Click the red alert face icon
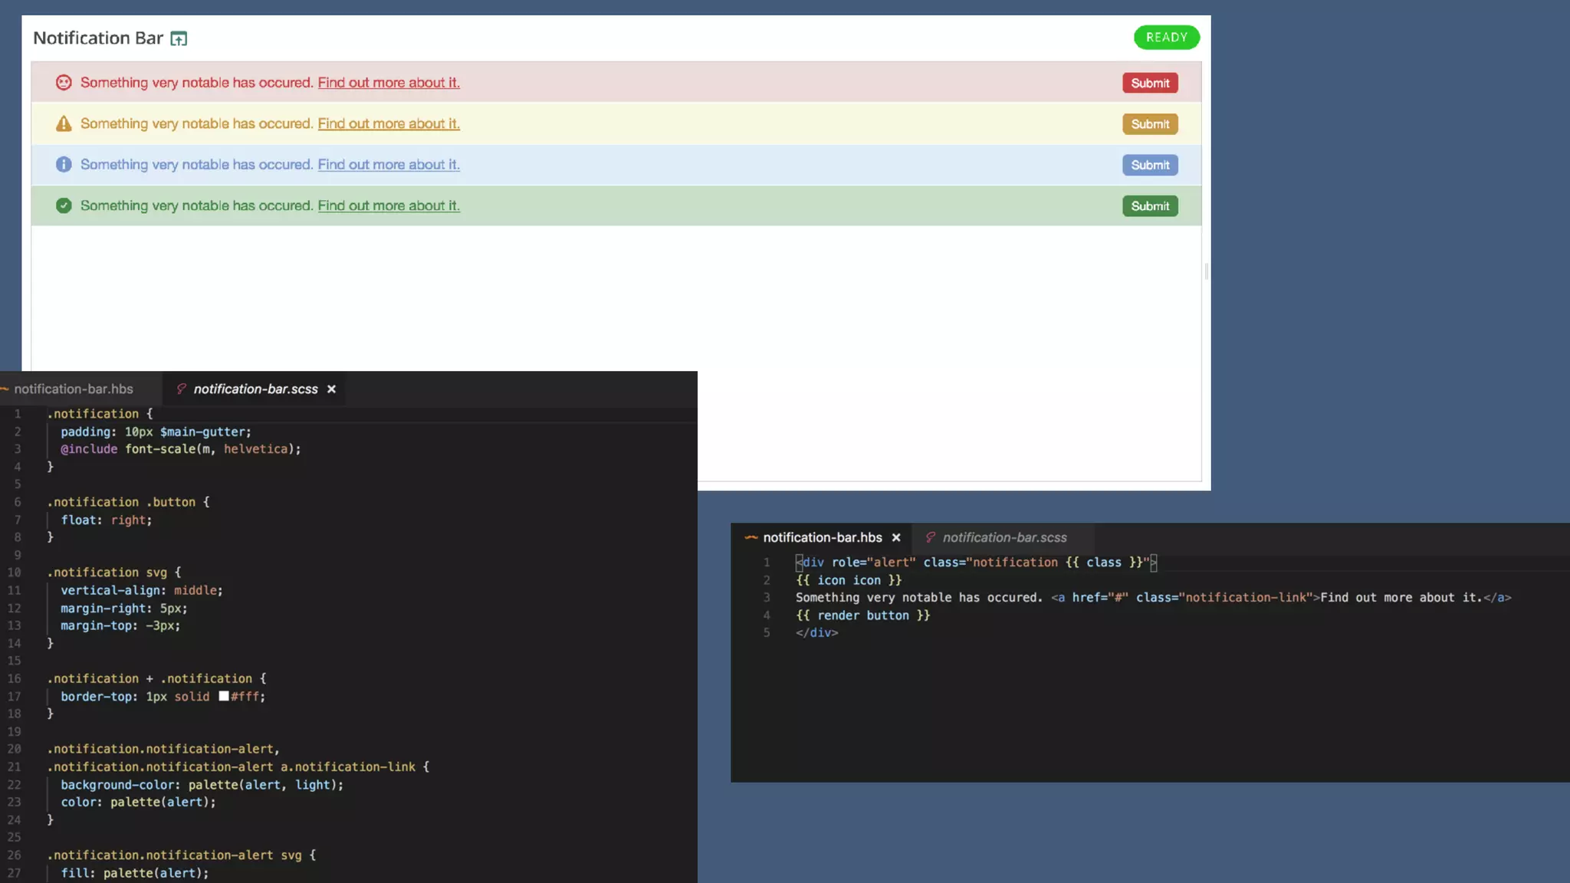The width and height of the screenshot is (1570, 883). [64, 83]
